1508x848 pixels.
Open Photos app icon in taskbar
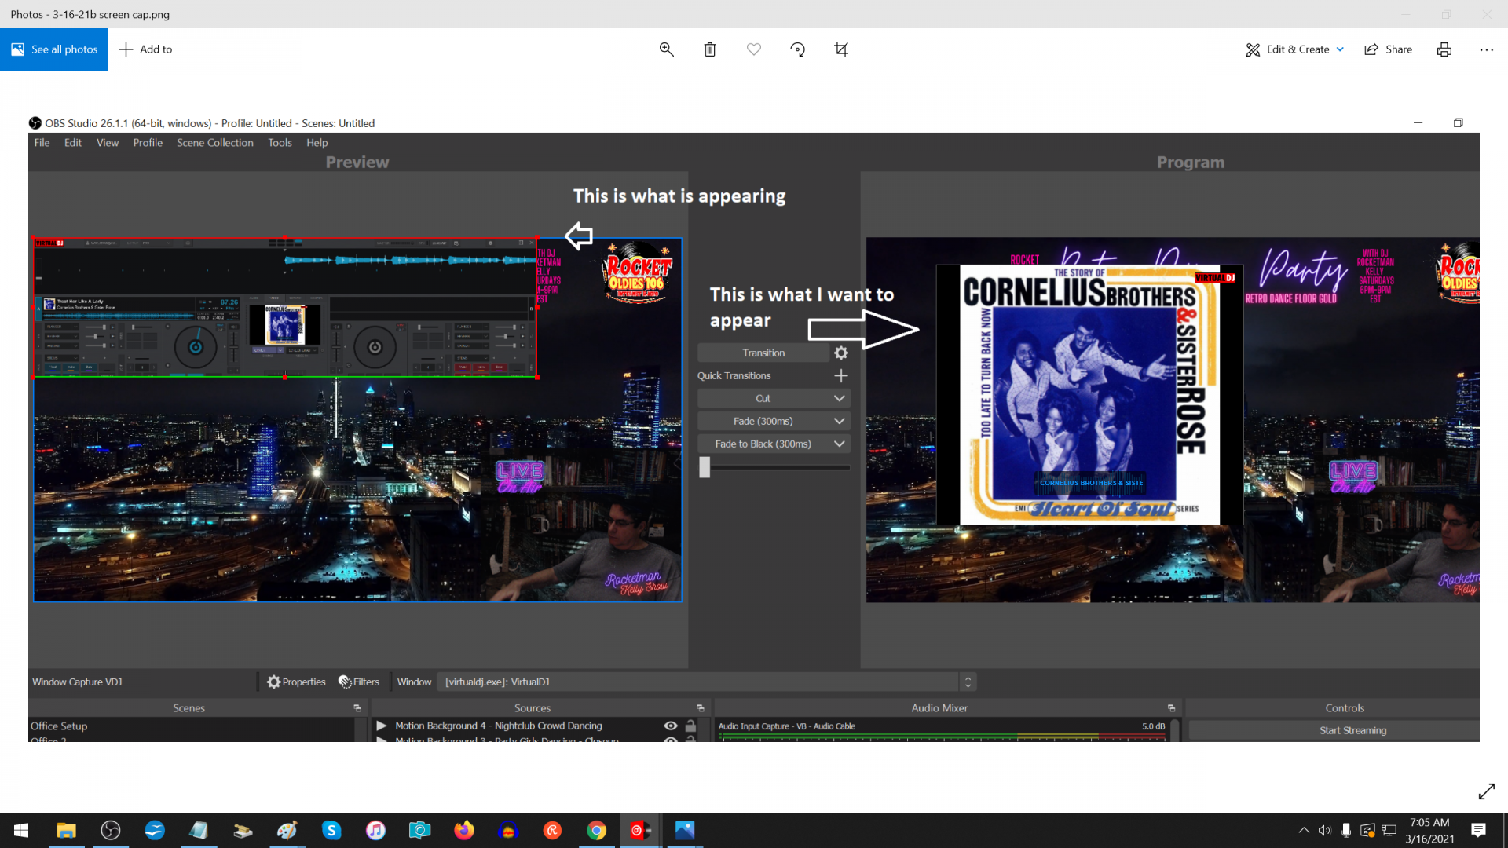(x=685, y=831)
